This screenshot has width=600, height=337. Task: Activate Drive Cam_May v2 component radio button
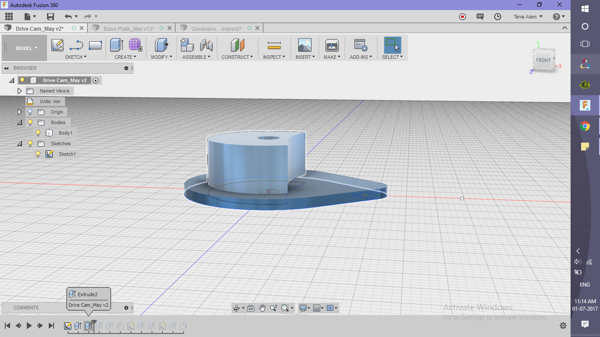point(96,80)
